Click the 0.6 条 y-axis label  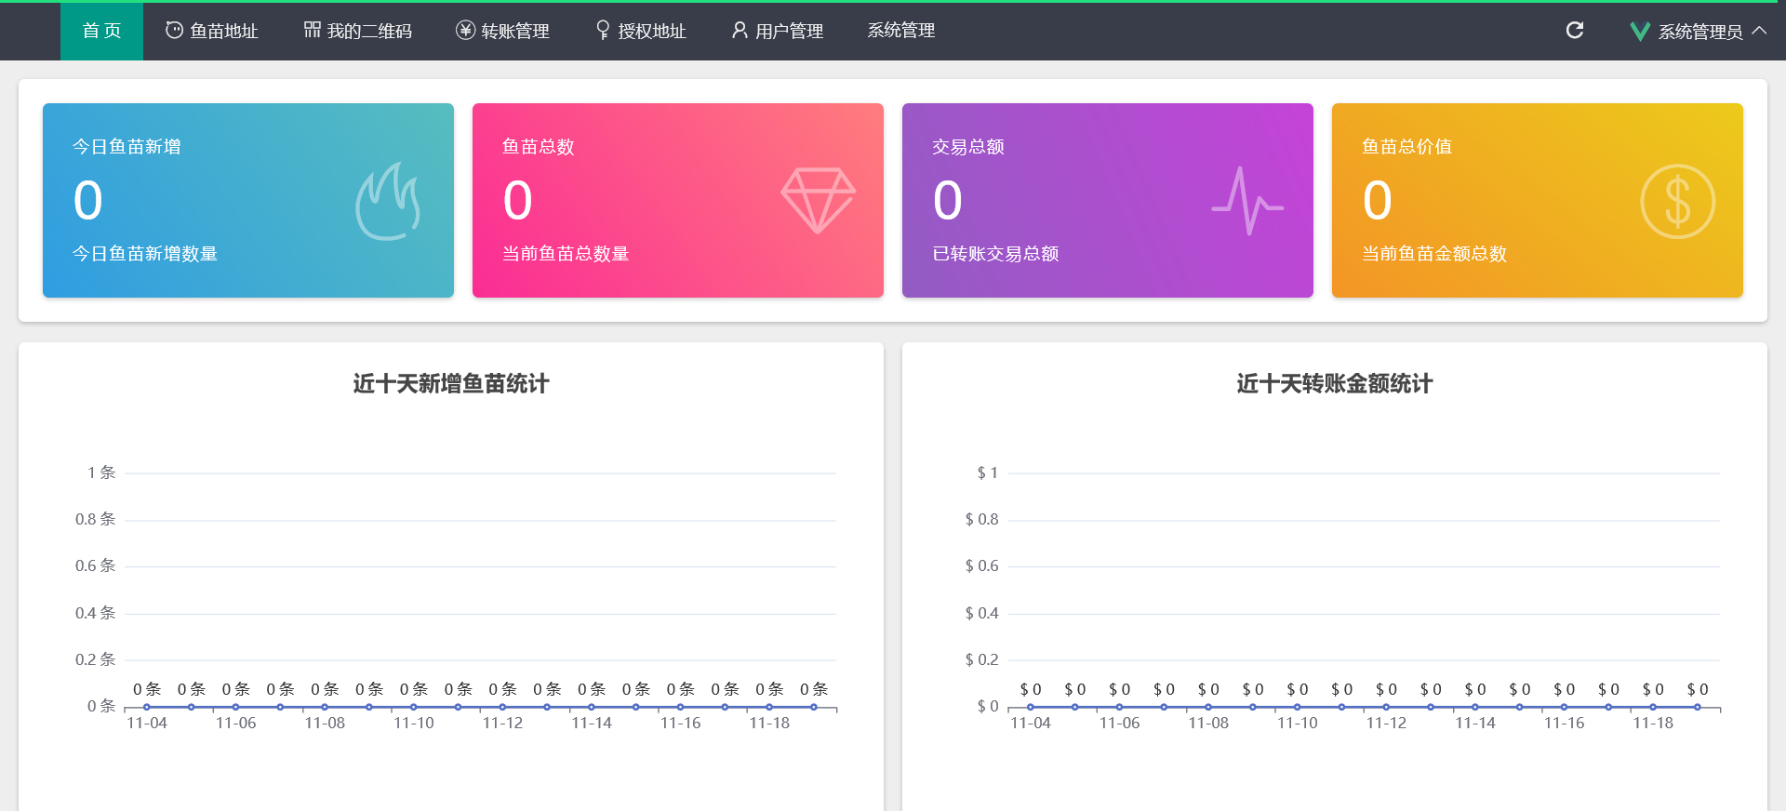click(96, 565)
